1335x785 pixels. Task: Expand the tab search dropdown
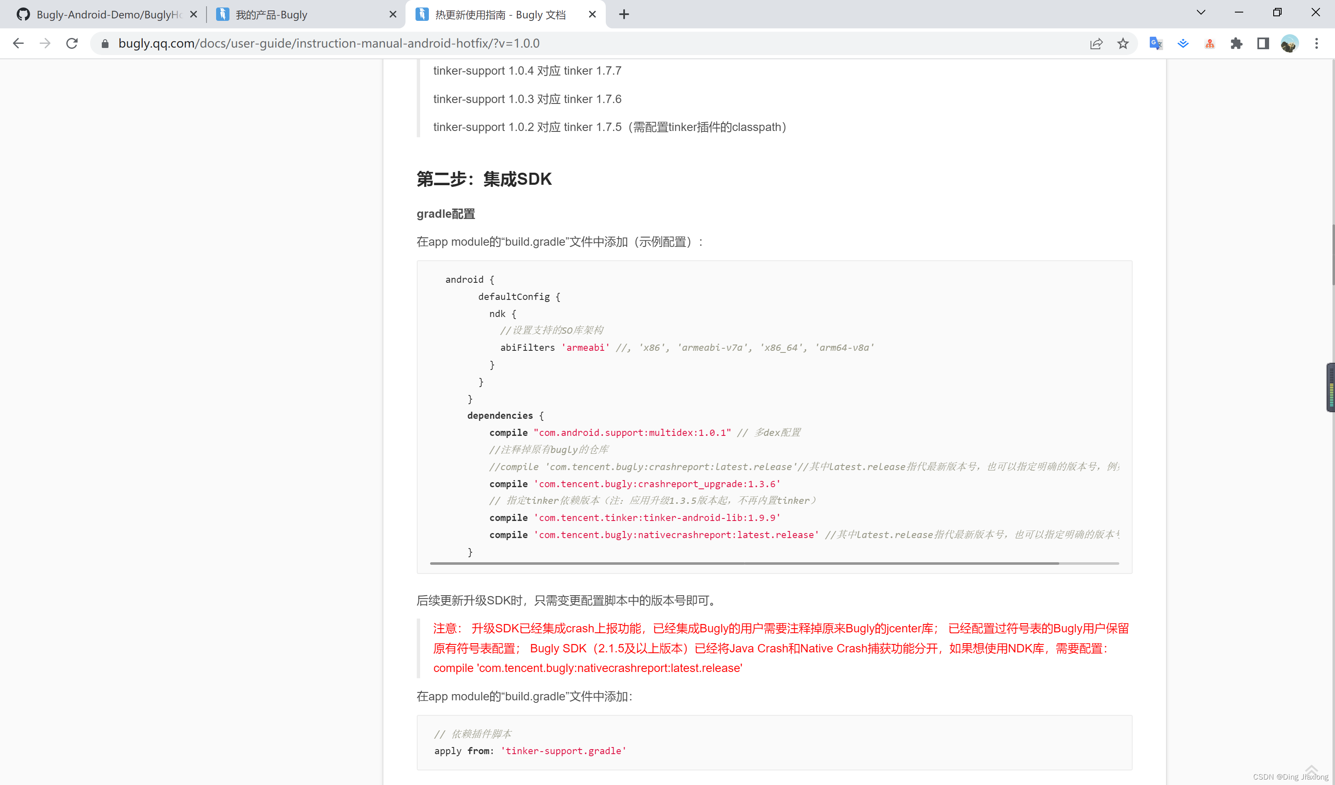click(x=1200, y=13)
